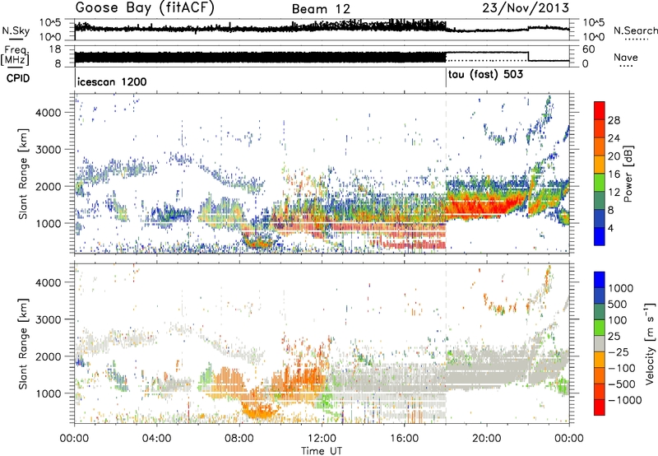The width and height of the screenshot is (658, 456).
Task: Click the '-25' tick on Velocity colorbar
Action: click(619, 351)
